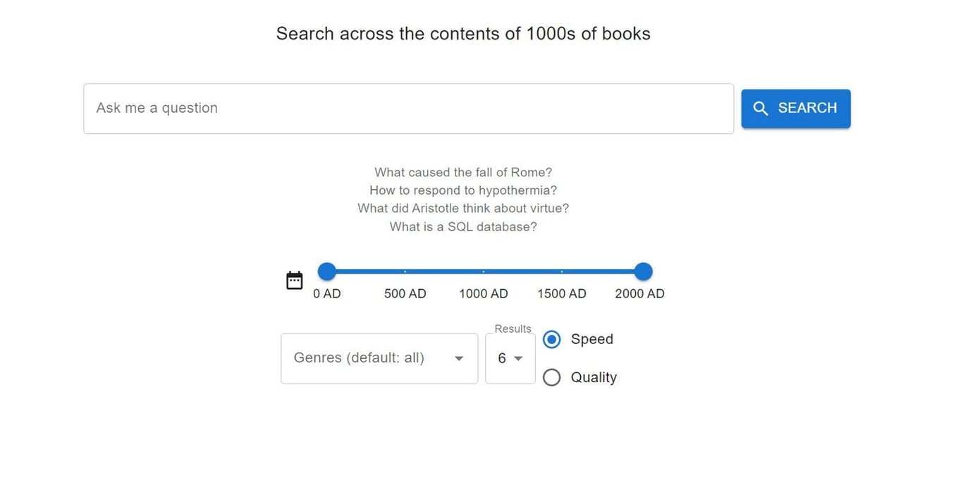This screenshot has height=502, width=963.
Task: Select the Quality radio button
Action: pyautogui.click(x=551, y=377)
